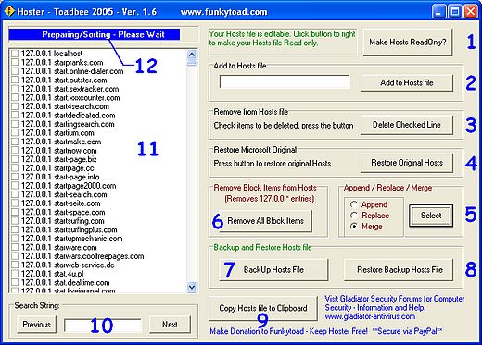
Task: Click hosts list scroll down arrow
Action: 192,288
